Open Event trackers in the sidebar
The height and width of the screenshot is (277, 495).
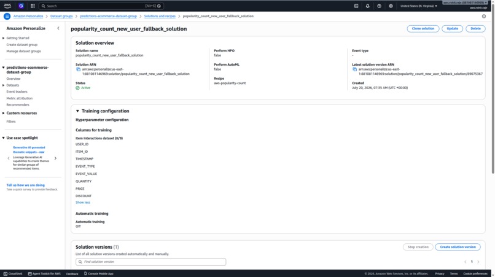17,92
